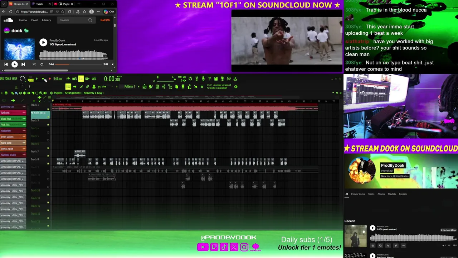This screenshot has width=458, height=258.
Task: Open the piano roll typing keyboard toggle
Action: click(68, 86)
